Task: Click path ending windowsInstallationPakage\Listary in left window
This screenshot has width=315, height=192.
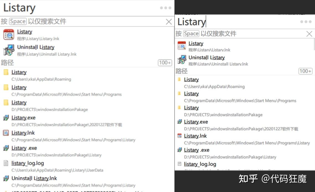Action: click(56, 155)
